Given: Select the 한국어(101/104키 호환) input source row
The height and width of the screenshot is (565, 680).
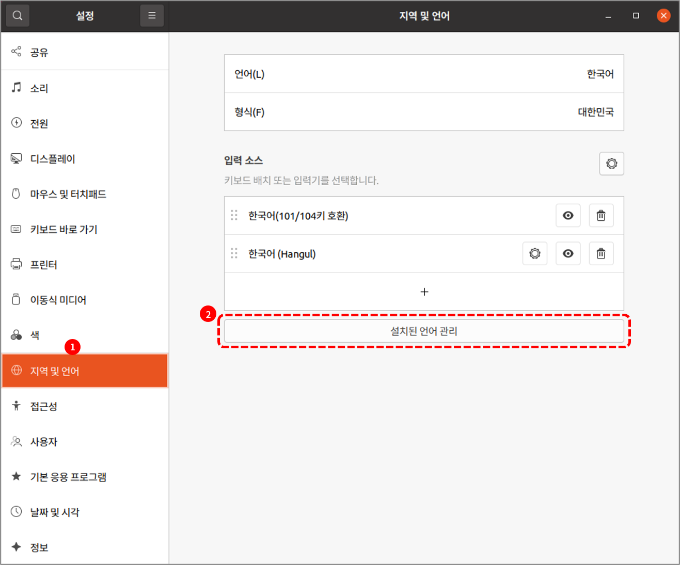Looking at the screenshot, I should pyautogui.click(x=424, y=215).
